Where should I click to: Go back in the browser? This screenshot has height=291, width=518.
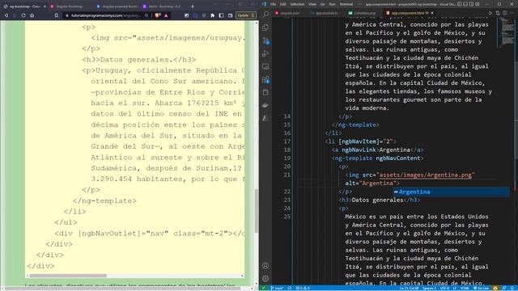6,15
